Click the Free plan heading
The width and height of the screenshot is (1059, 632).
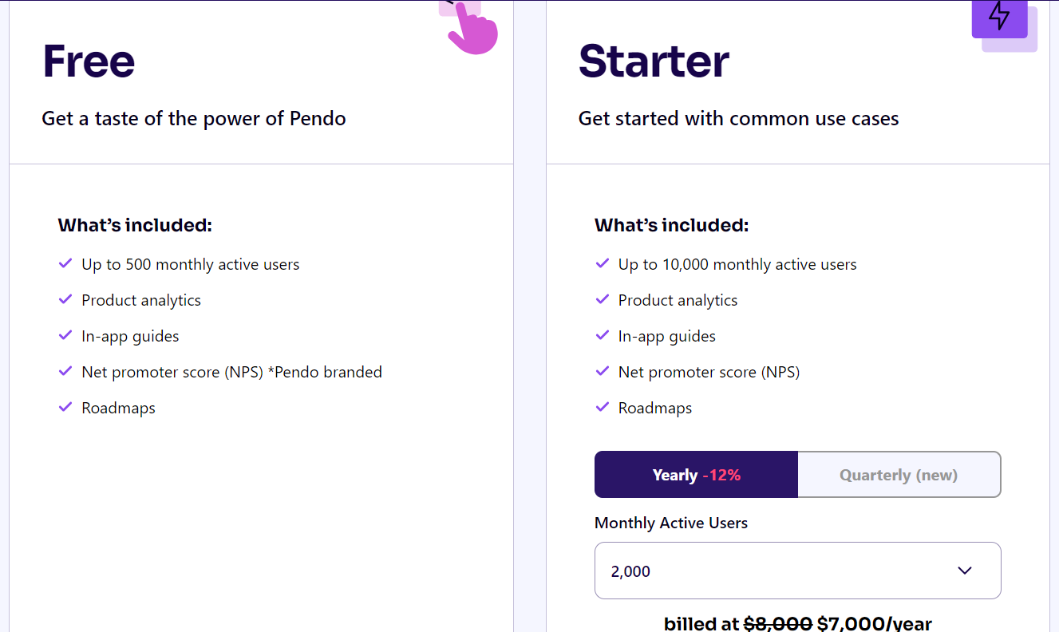(x=89, y=61)
